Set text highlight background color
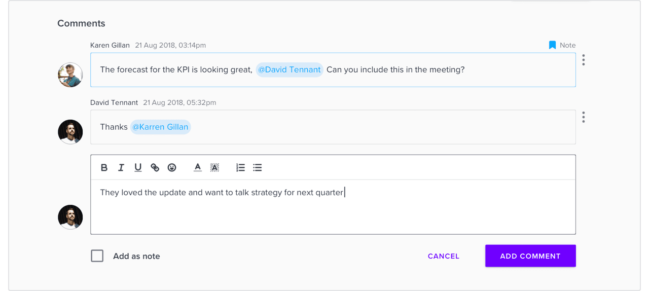The height and width of the screenshot is (291, 649). pos(214,167)
